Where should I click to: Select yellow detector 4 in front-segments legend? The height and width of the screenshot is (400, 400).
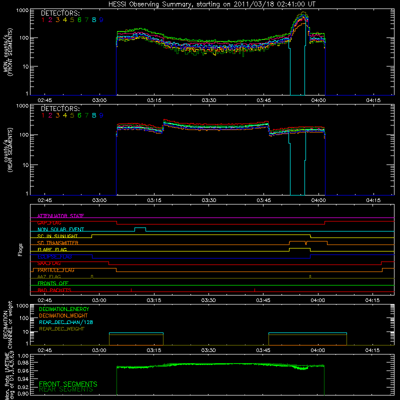[65, 20]
